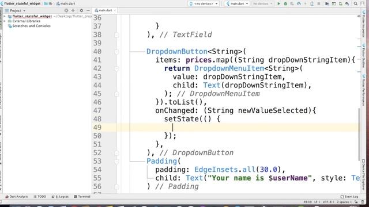Click the cursor position 49:19 indicator
The image size is (369, 207).
(x=307, y=202)
